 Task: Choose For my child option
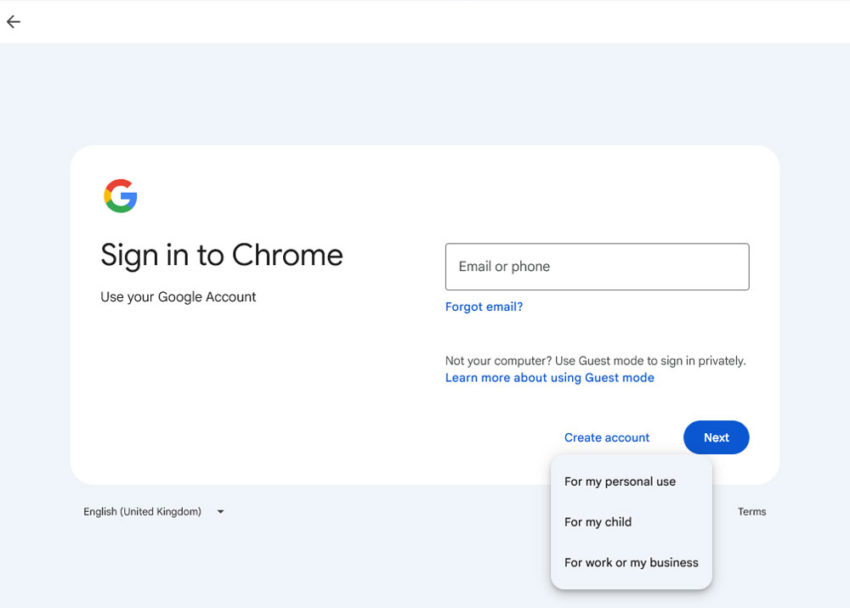pos(631,522)
